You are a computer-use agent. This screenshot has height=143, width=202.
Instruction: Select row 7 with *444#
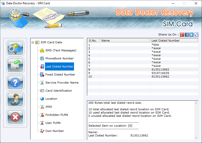[x=143, y=66]
